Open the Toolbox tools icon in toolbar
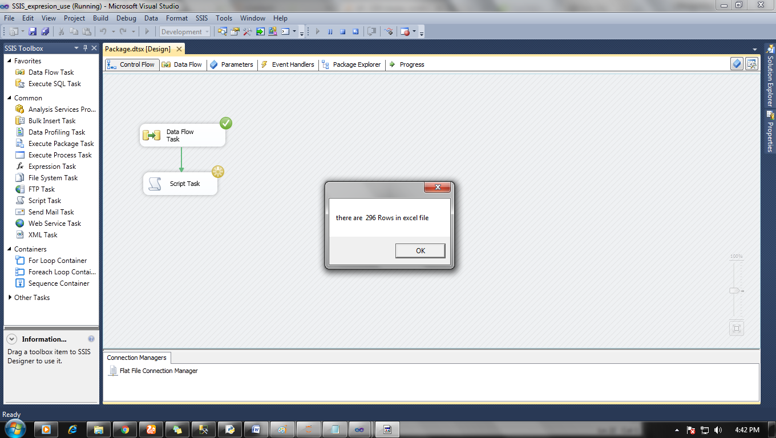The height and width of the screenshot is (438, 776). pyautogui.click(x=247, y=31)
